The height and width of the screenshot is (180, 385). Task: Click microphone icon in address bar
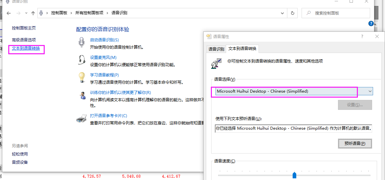[41, 13]
